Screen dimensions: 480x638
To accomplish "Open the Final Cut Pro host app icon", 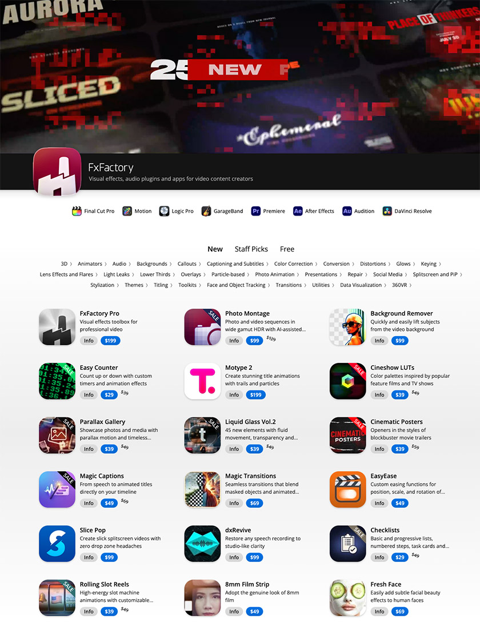I will pos(77,211).
